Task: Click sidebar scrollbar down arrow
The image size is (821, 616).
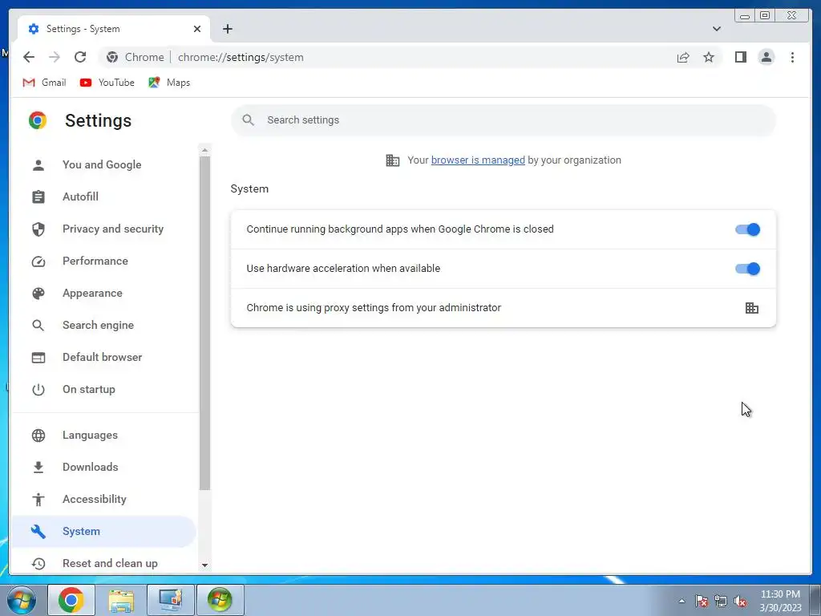Action: pyautogui.click(x=204, y=565)
